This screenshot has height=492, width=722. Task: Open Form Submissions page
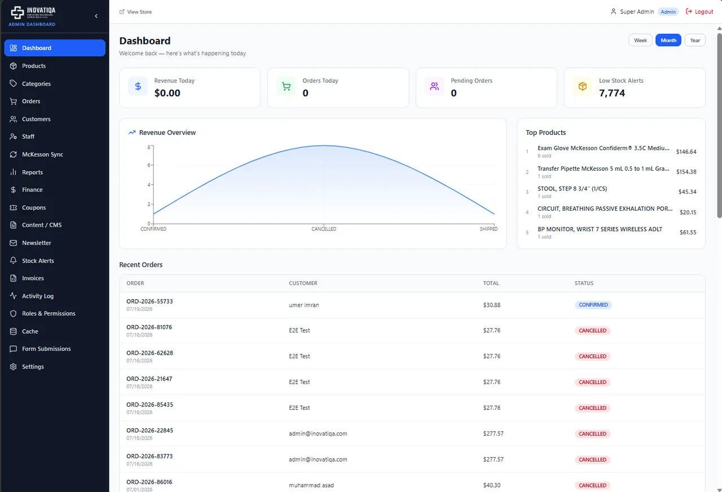55,349
